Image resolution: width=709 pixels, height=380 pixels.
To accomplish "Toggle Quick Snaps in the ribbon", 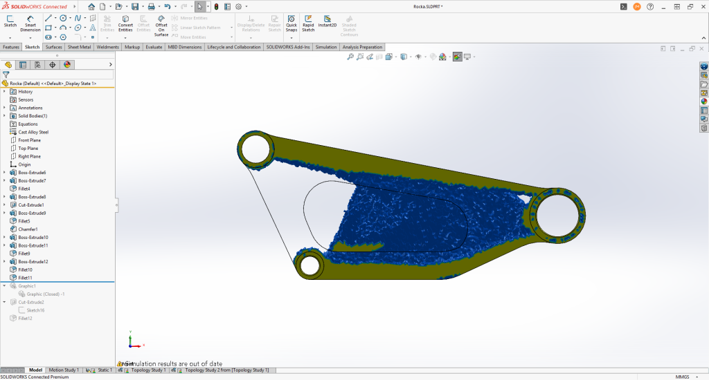I will click(x=291, y=23).
